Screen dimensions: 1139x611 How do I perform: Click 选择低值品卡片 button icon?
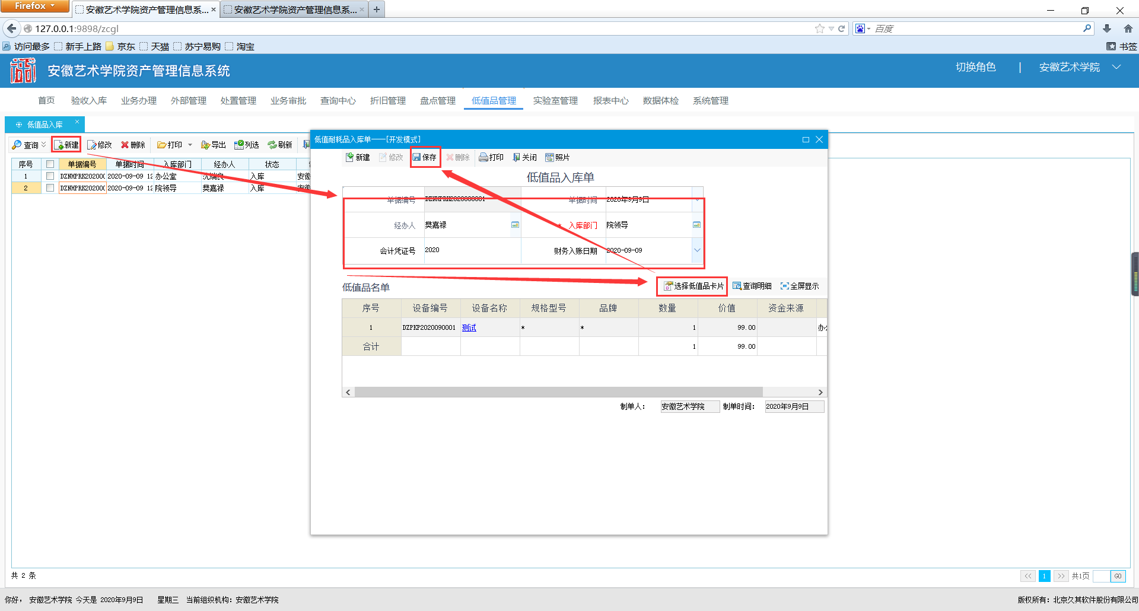point(668,286)
